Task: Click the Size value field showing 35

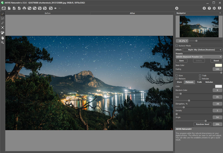Action: (x=217, y=97)
